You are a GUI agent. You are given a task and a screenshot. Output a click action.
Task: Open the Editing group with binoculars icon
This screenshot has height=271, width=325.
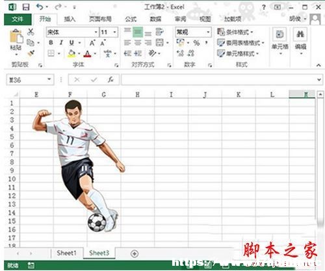(x=300, y=41)
